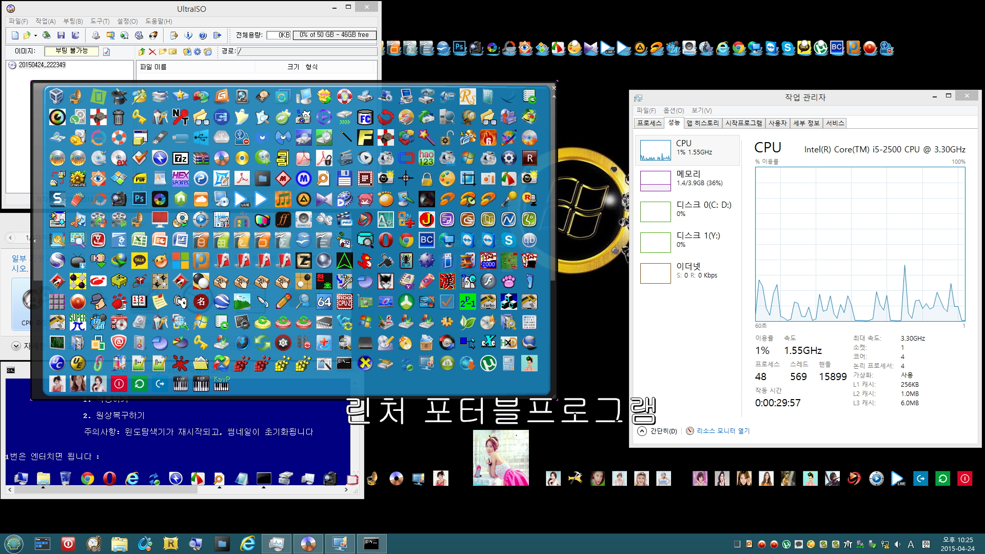The image size is (985, 554).
Task: Launch the UE UltraEdit icon in launcher panel
Action: [x=77, y=363]
